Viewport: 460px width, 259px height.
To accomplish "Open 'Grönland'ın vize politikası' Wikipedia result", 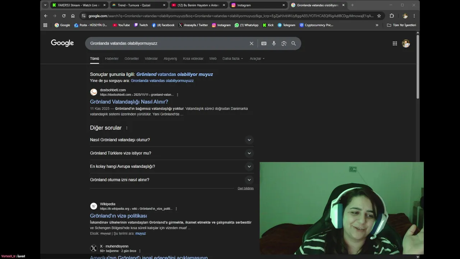I will 119,216.
